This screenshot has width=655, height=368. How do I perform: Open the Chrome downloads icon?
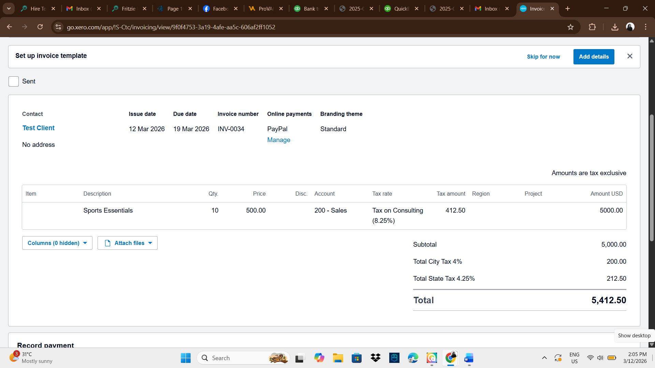(x=615, y=27)
